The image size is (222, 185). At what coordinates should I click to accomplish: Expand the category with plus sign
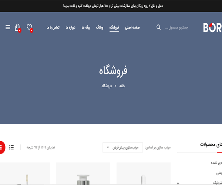(x=178, y=183)
